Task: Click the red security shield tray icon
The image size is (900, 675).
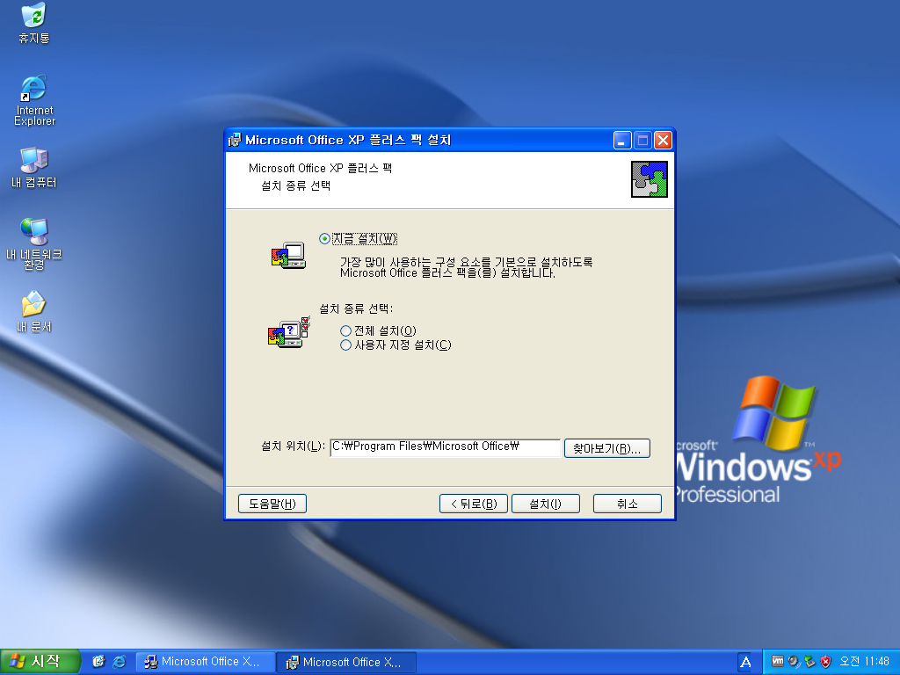Action: pos(826,661)
